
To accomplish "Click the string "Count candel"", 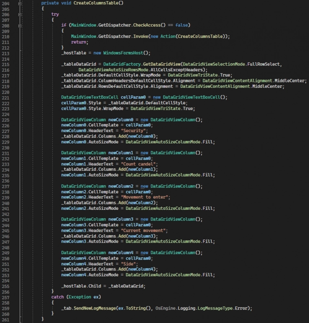I will (138, 164).
